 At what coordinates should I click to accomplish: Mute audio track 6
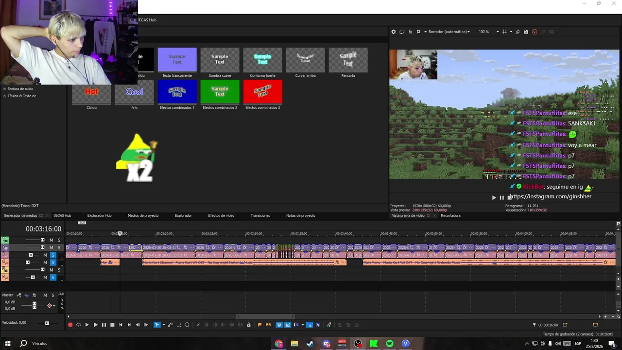(x=45, y=278)
